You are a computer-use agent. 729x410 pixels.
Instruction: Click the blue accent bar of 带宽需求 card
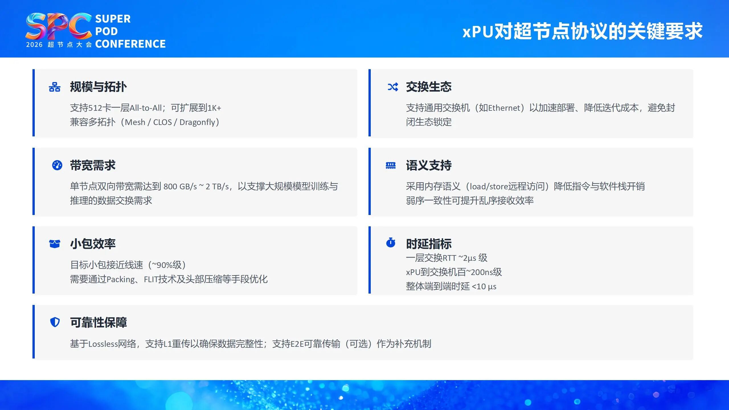(x=34, y=185)
